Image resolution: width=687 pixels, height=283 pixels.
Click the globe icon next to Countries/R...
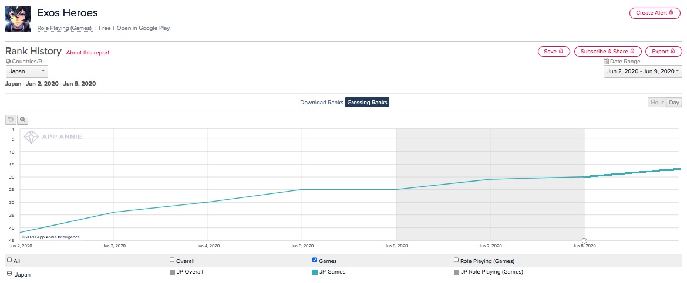pos(8,62)
